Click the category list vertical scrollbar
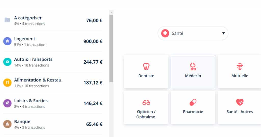The height and width of the screenshot is (137, 261). [111, 48]
